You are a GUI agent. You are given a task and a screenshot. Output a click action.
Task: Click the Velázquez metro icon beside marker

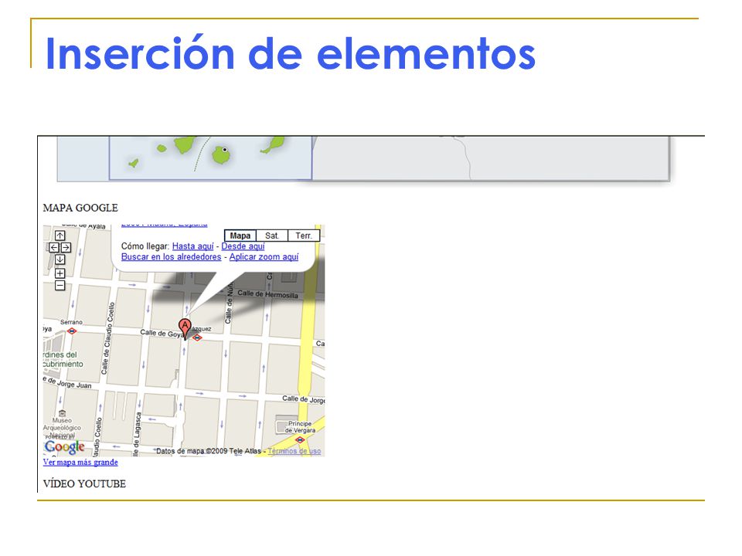(x=197, y=337)
